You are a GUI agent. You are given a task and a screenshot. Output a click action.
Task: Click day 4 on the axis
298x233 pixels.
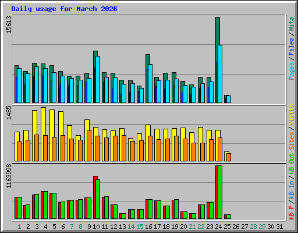pos(45,227)
